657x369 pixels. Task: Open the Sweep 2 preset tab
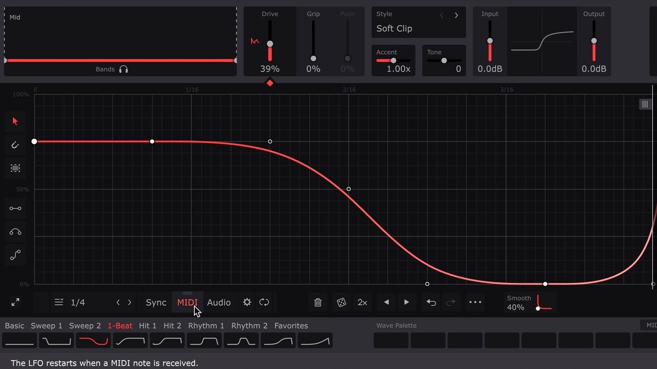click(x=85, y=326)
